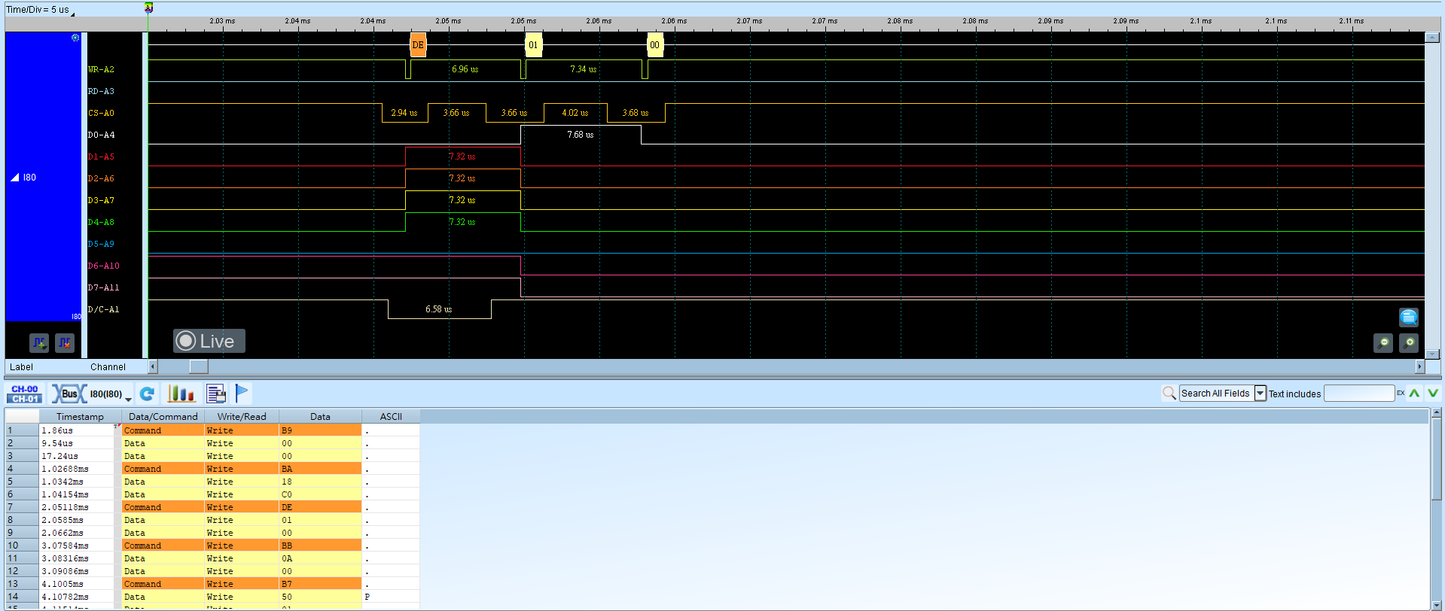The height and width of the screenshot is (611, 1445).
Task: Click waveform scrollbar left arrow
Action: coord(153,366)
